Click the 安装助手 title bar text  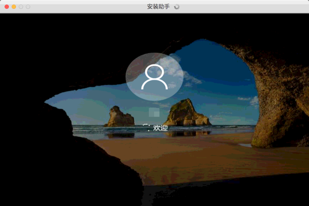(158, 6)
